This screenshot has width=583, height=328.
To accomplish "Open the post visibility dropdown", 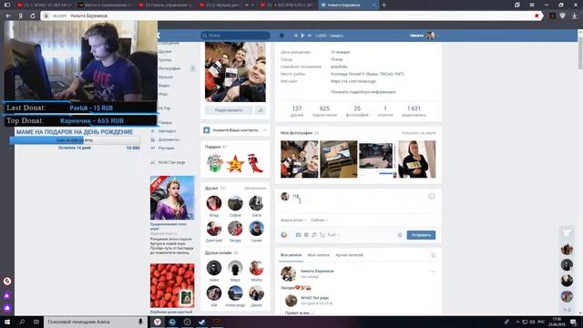I will point(293,220).
